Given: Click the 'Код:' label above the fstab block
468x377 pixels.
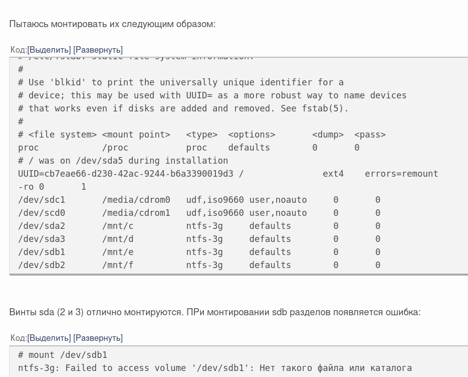Looking at the screenshot, I should click(x=19, y=50).
